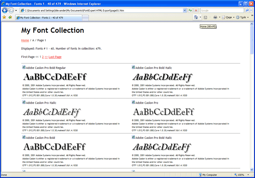Open a new blank tab
This screenshot has width=255, height=178.
tap(85, 18)
